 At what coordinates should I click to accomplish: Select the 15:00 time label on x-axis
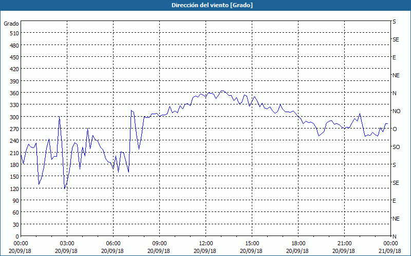252,244
